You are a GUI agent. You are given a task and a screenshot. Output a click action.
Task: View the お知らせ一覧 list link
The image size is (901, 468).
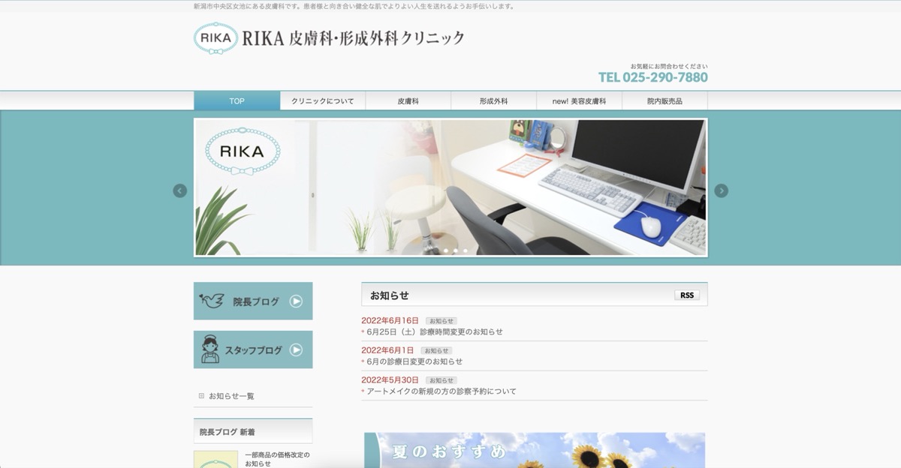click(231, 396)
